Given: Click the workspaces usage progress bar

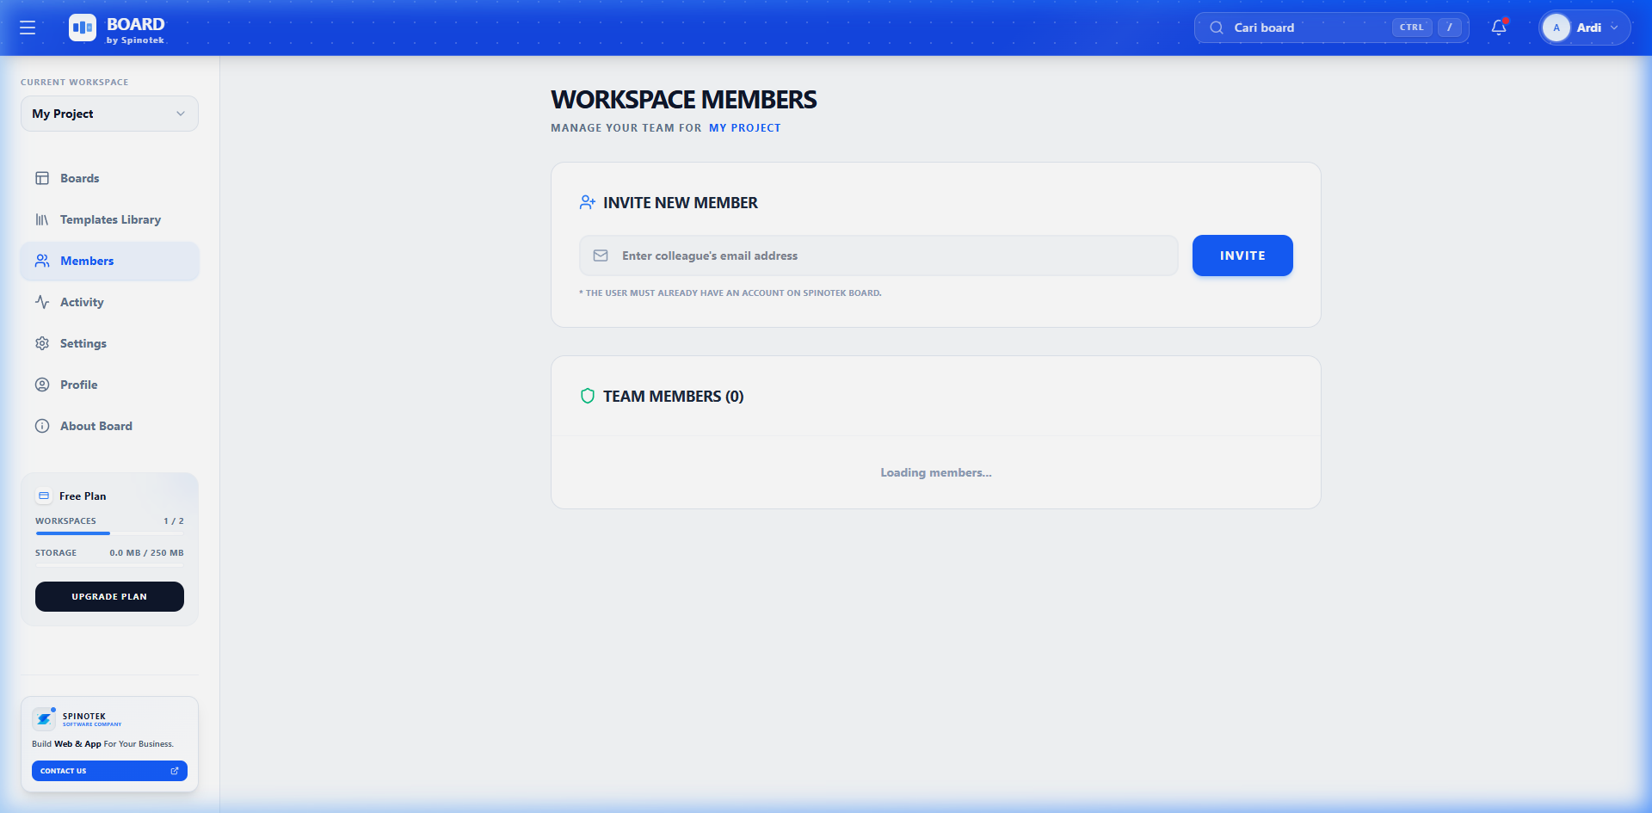Looking at the screenshot, I should 109,533.
